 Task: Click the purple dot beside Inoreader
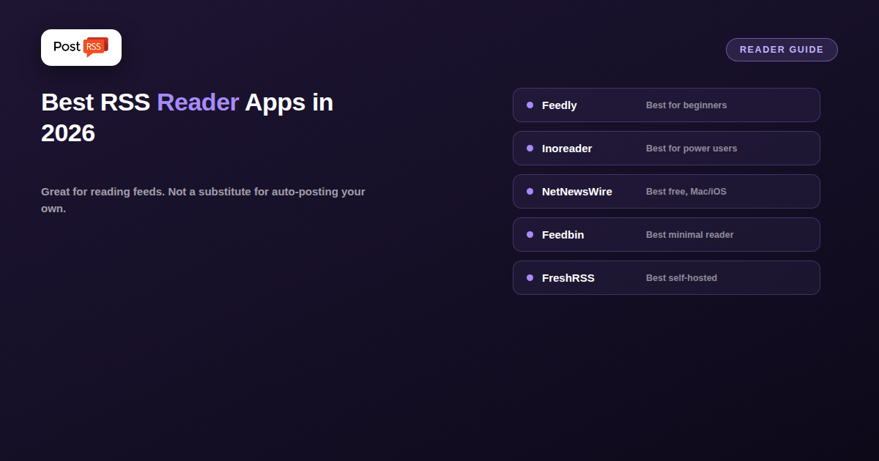coord(530,149)
